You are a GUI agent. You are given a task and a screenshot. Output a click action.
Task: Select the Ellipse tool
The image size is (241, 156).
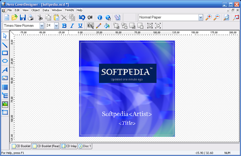(5, 61)
